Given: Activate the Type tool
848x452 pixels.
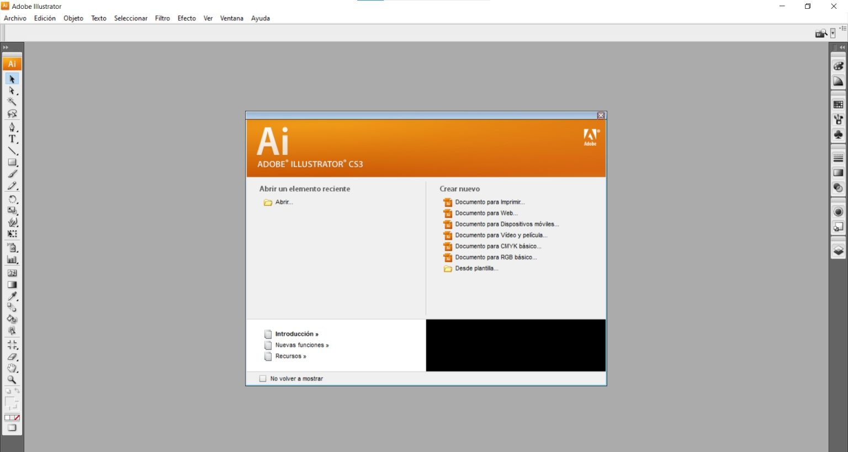Looking at the screenshot, I should 12,139.
